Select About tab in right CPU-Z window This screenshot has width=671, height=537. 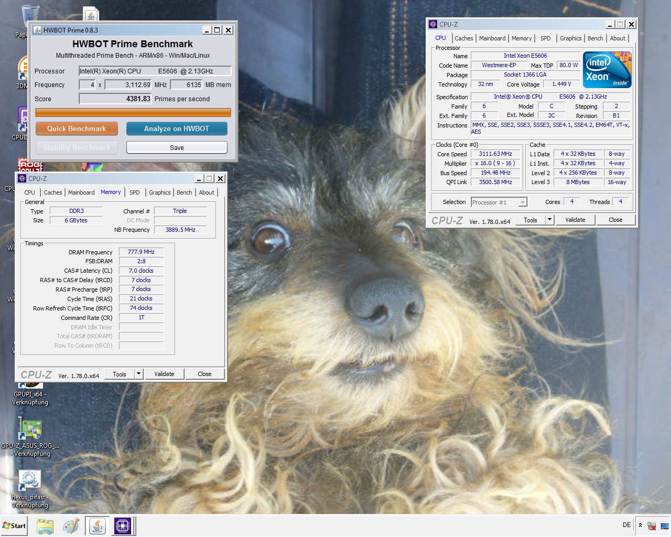click(x=618, y=38)
